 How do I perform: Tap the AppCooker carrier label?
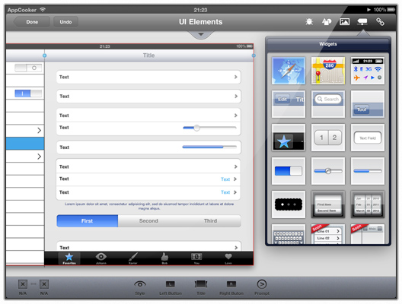coord(22,10)
